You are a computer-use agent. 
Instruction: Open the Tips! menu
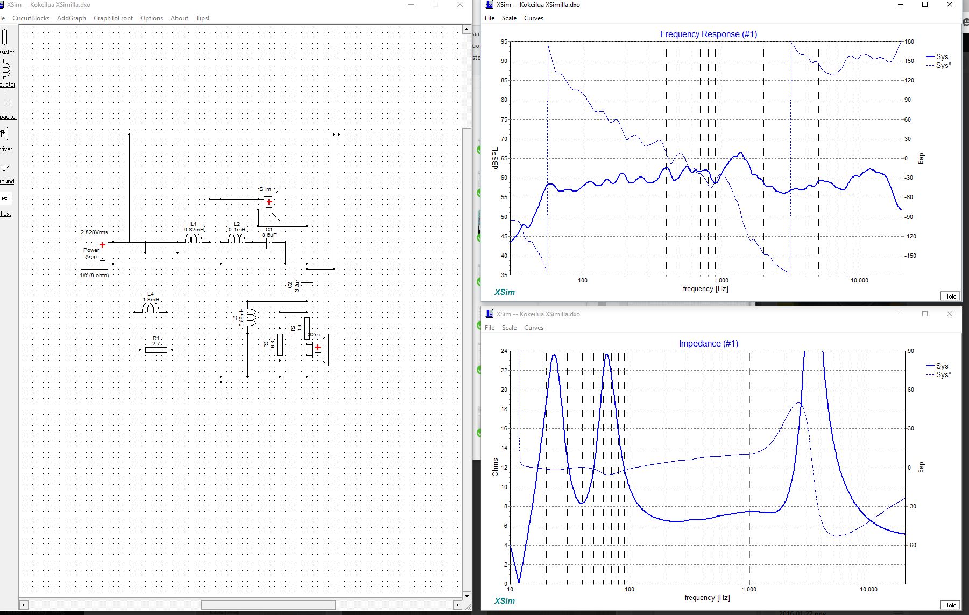point(202,18)
